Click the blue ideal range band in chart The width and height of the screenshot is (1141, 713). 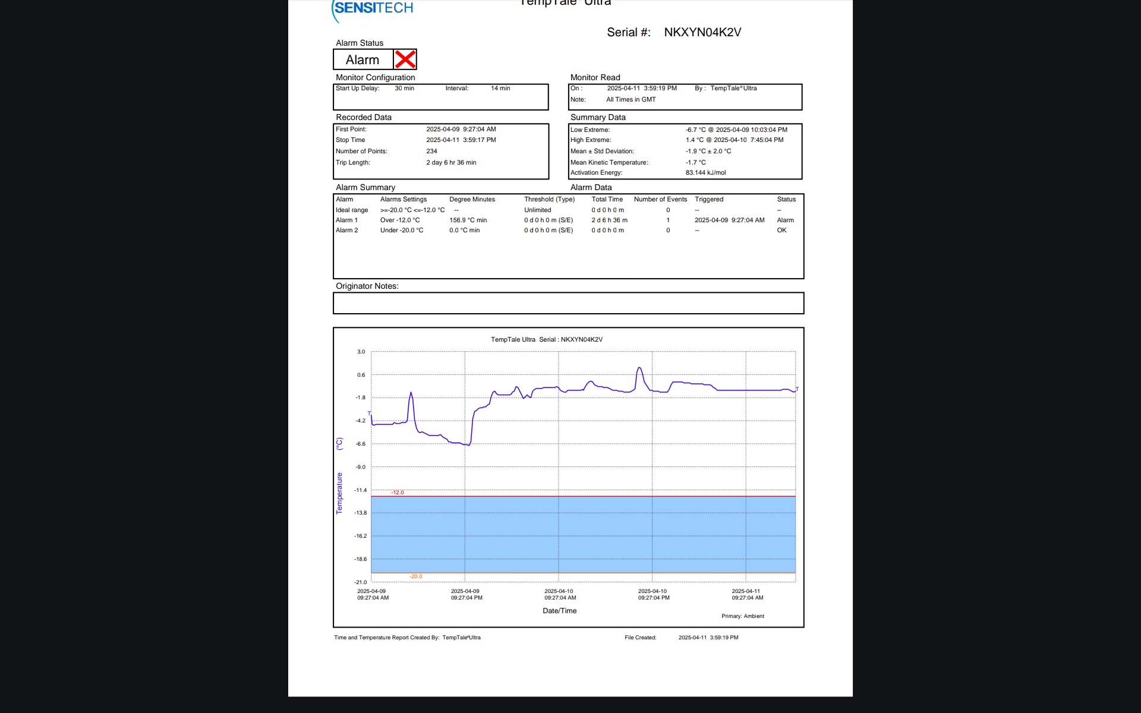[x=583, y=535]
